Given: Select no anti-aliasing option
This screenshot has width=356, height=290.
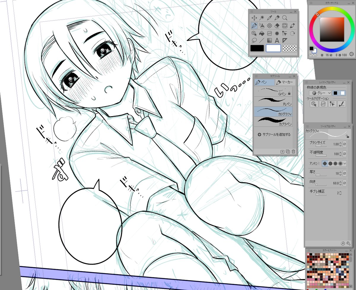Looking at the screenshot, I should pyautogui.click(x=325, y=163).
